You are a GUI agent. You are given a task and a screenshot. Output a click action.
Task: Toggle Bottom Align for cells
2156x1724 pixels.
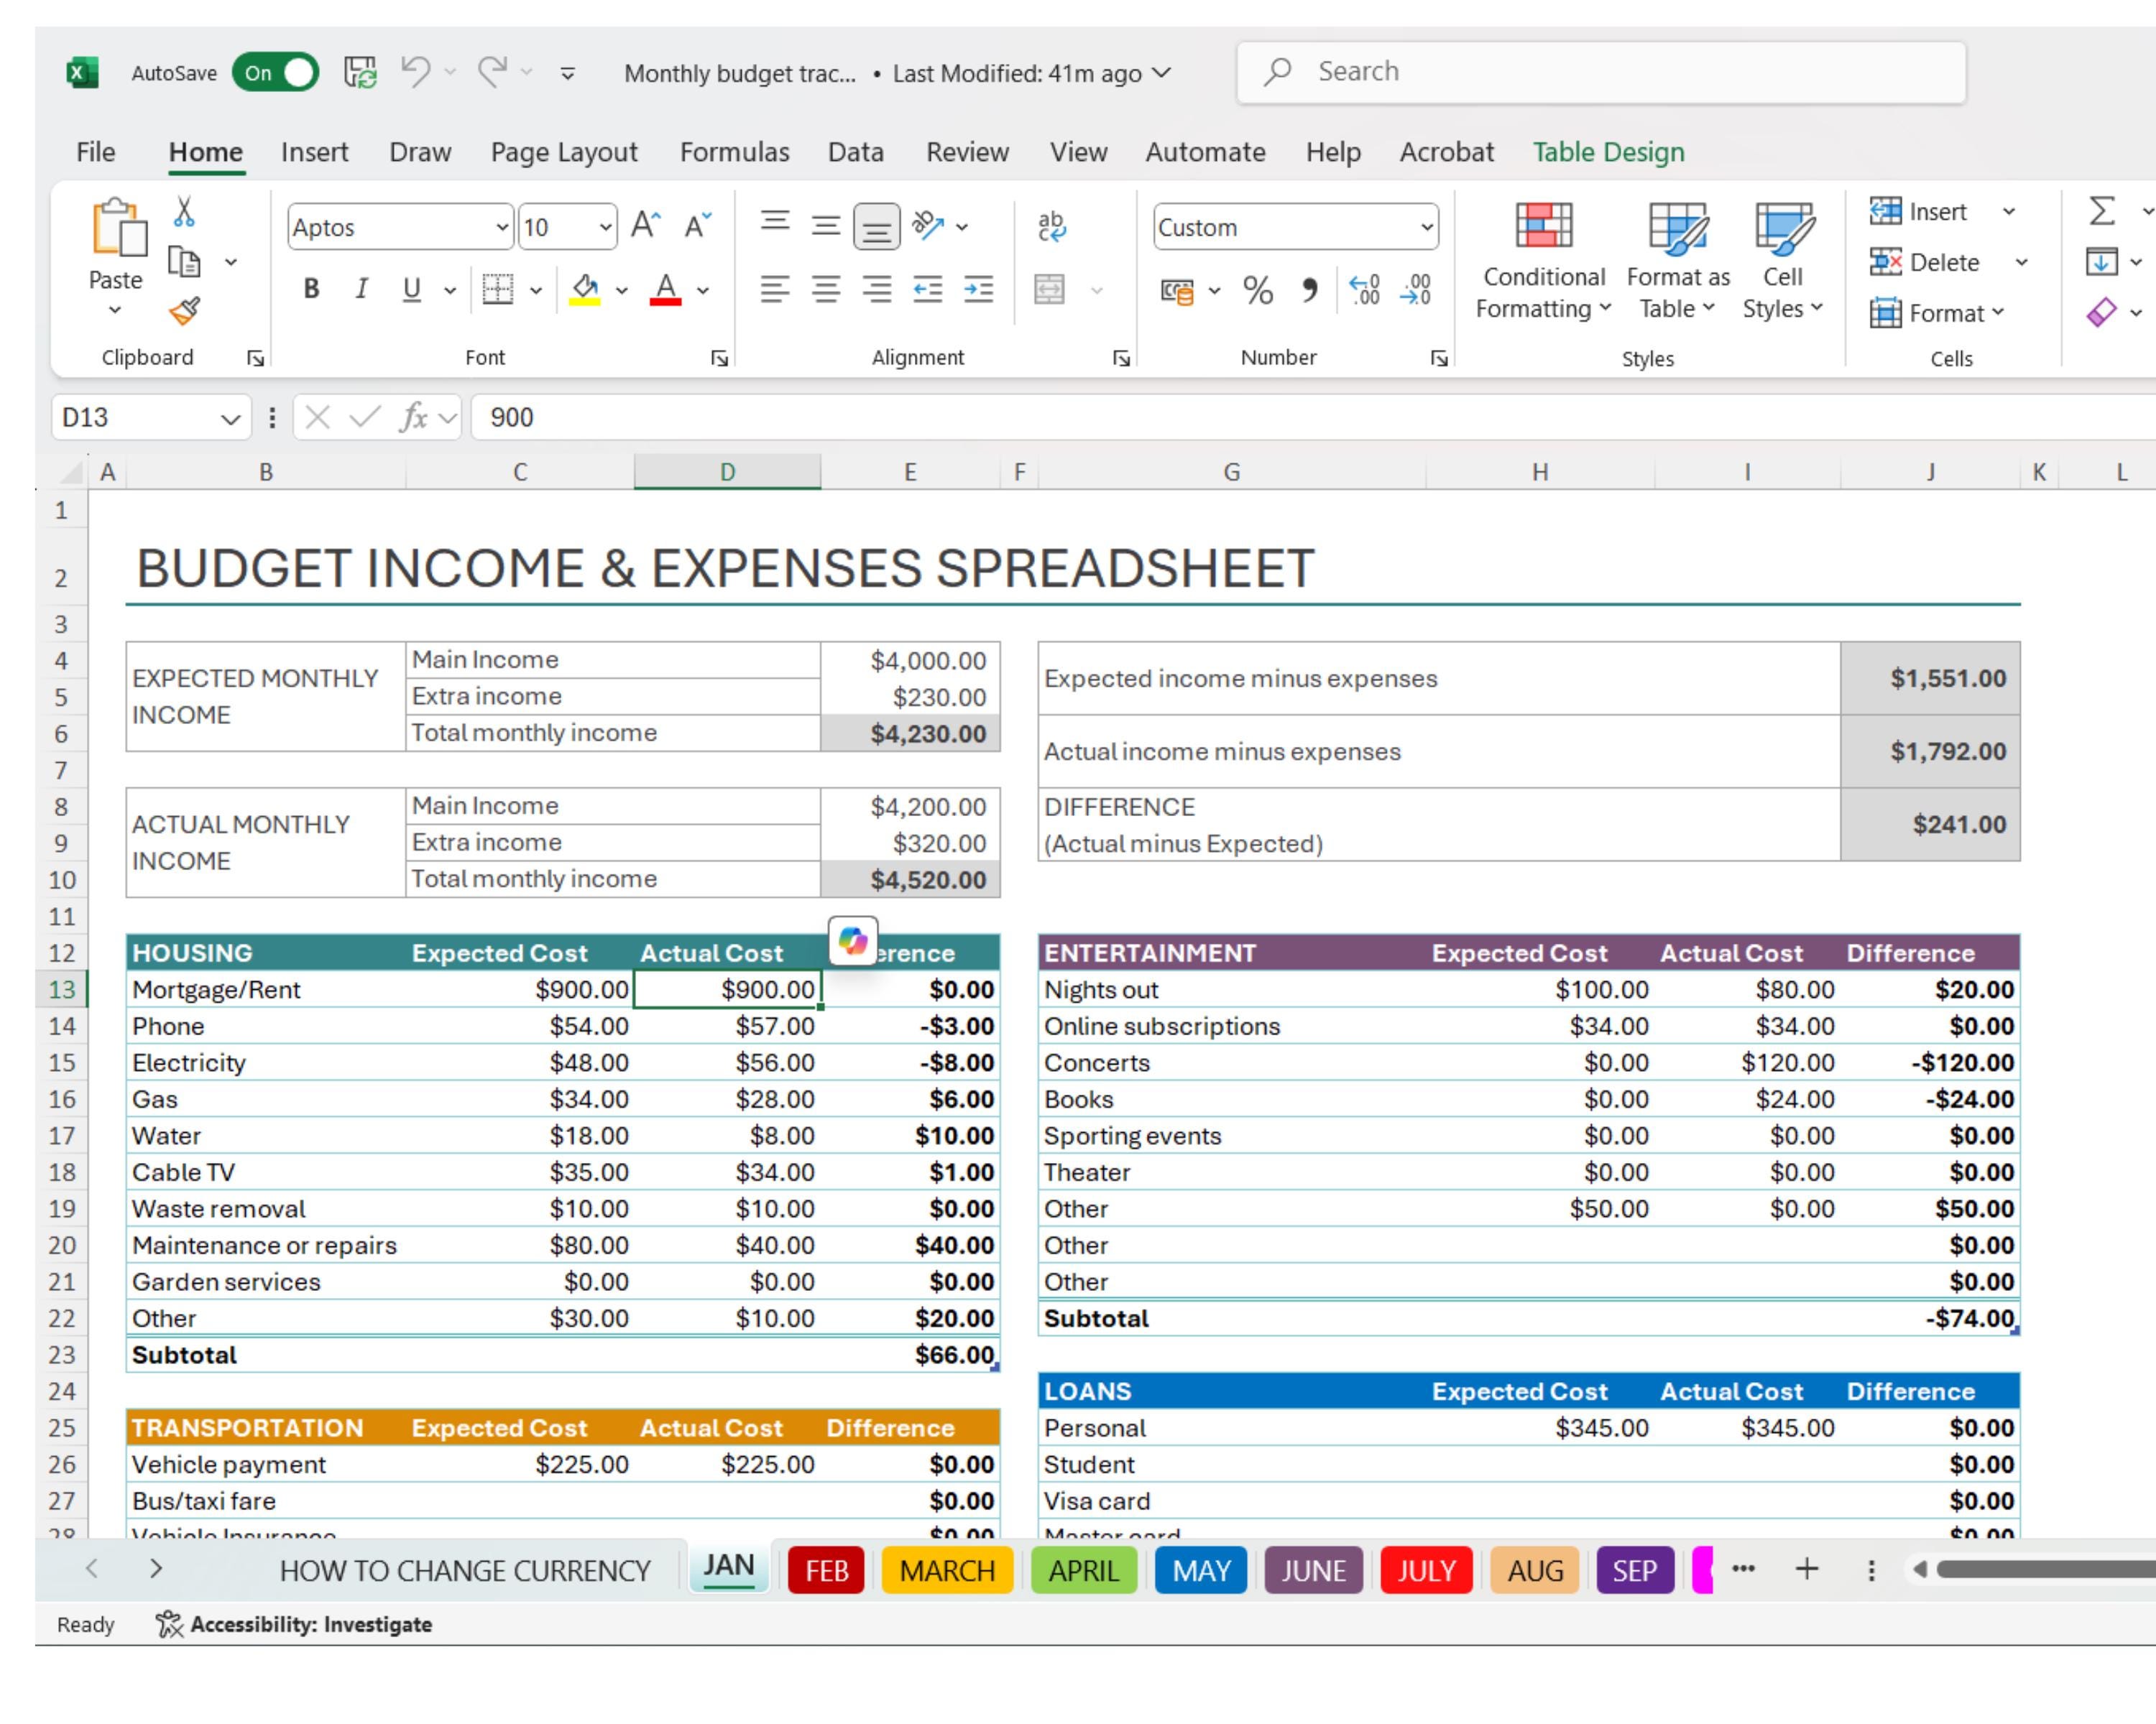[876, 227]
